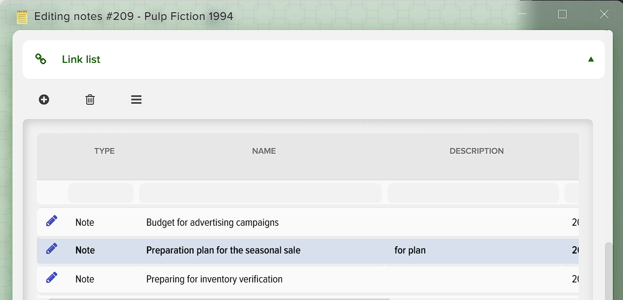Screen dimensions: 623x300
Task: Click the add link plus icon
Action: coord(44,99)
